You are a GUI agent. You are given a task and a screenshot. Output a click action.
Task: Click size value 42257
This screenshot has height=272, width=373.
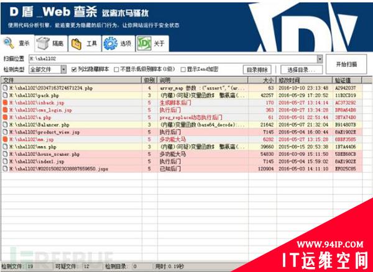pos(266,96)
